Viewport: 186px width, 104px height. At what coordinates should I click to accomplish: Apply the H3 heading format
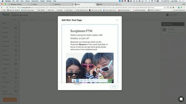click(85, 81)
